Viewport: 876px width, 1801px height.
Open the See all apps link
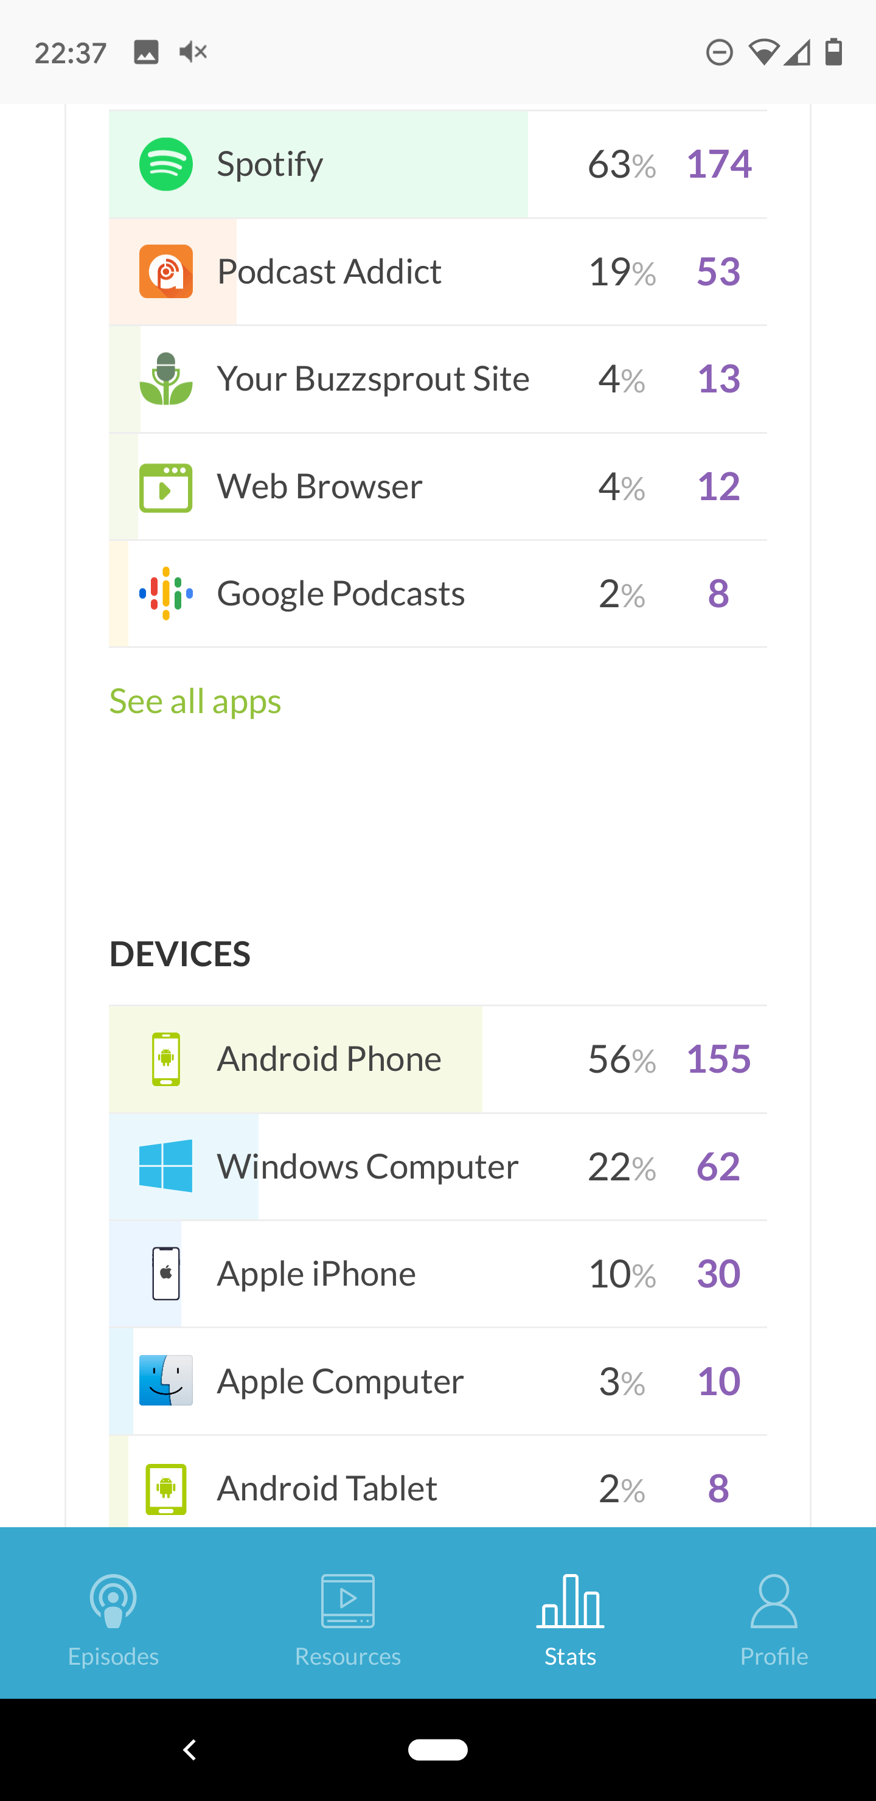tap(195, 702)
